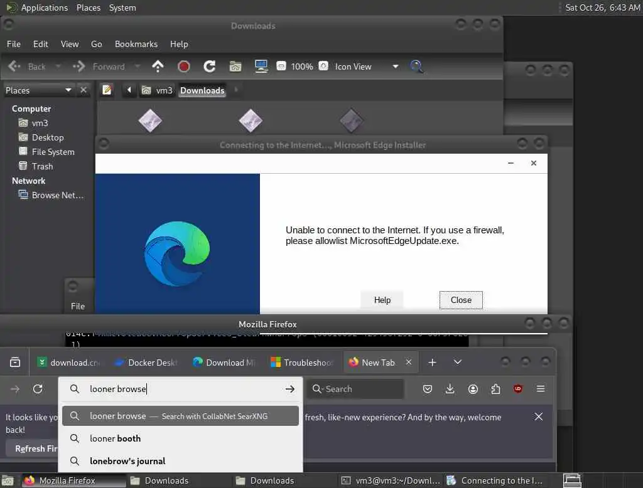
Task: Click the path bar left scroll arrow
Action: 129,90
